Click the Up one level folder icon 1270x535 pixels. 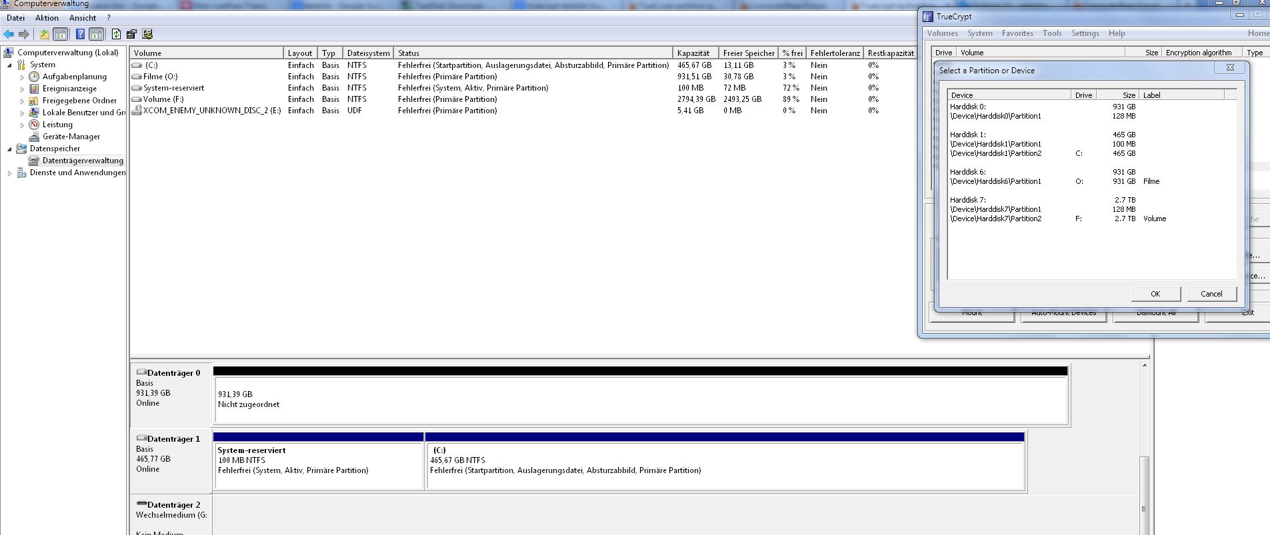[44, 34]
